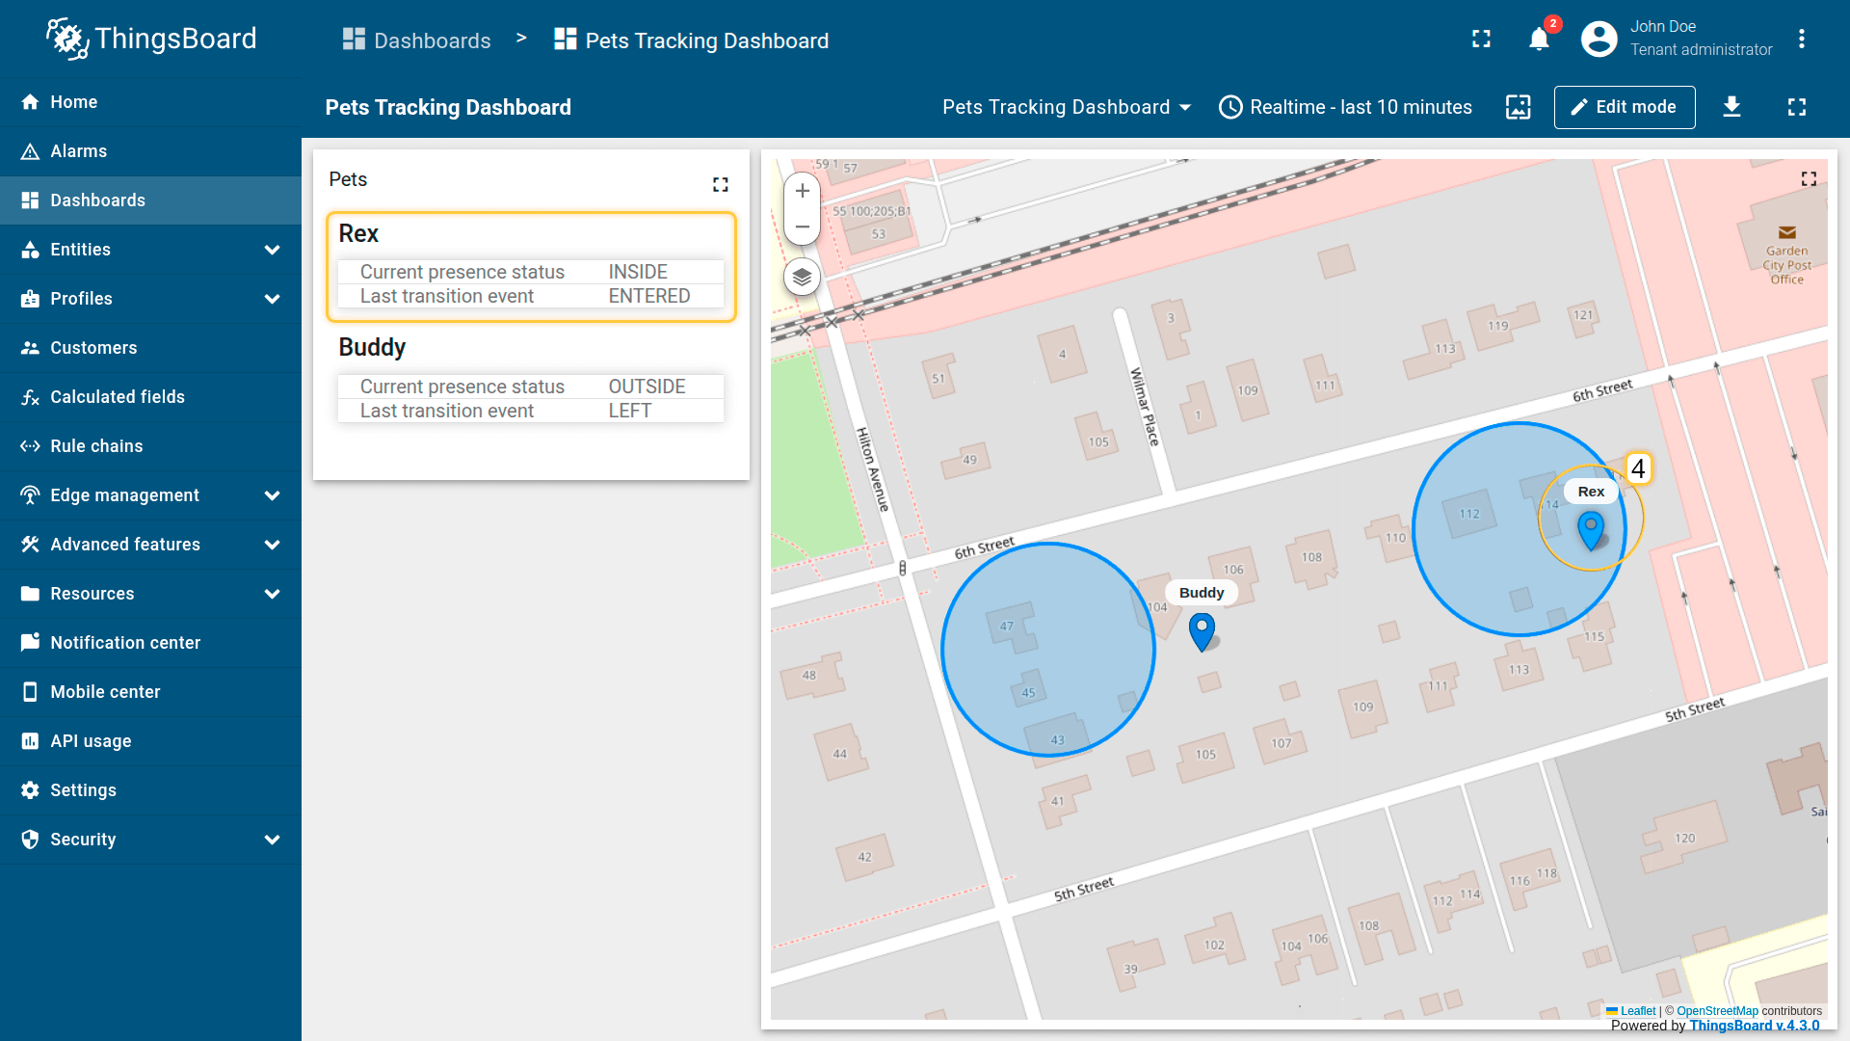This screenshot has width=1850, height=1041.
Task: Zoom in on the map
Action: (x=802, y=191)
